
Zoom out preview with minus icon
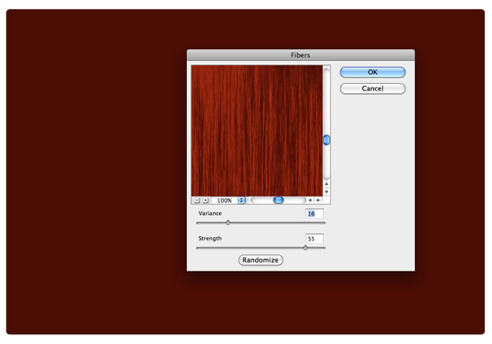click(197, 200)
